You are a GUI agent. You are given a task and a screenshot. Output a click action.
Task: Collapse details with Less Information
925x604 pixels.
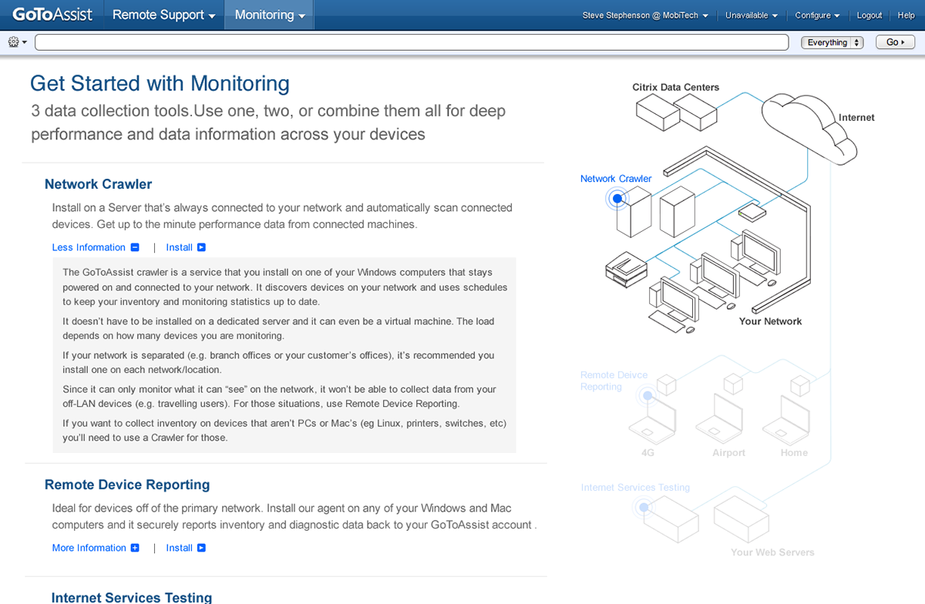89,247
